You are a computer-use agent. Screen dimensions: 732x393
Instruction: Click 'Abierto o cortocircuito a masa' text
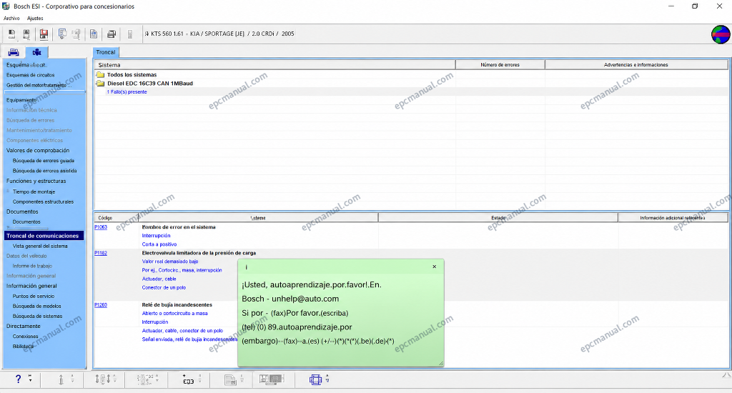coord(174,314)
